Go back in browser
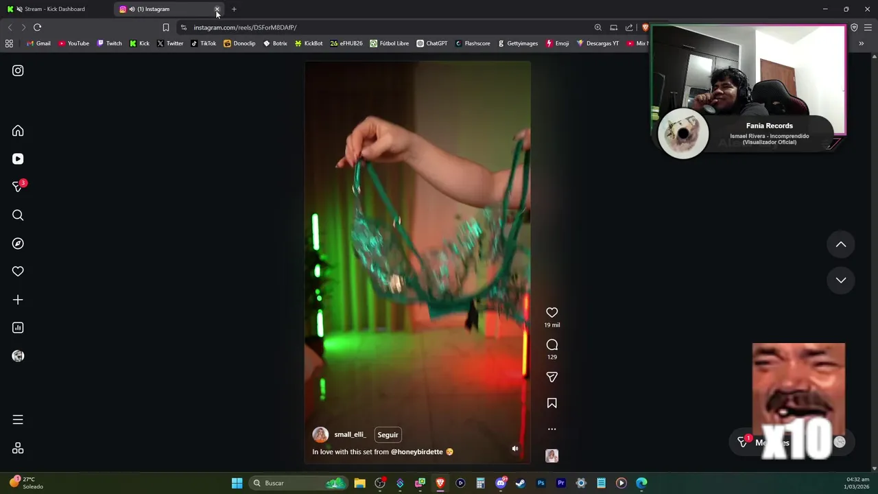The image size is (878, 494). (10, 27)
